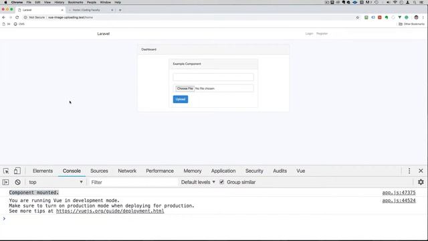Viewport: 428px width, 241px height.
Task: Open the Chrome three-dot menu
Action: (423, 17)
